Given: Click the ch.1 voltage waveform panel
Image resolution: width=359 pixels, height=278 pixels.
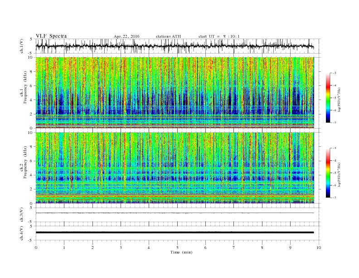Looking at the screenshot, I should coord(178,46).
